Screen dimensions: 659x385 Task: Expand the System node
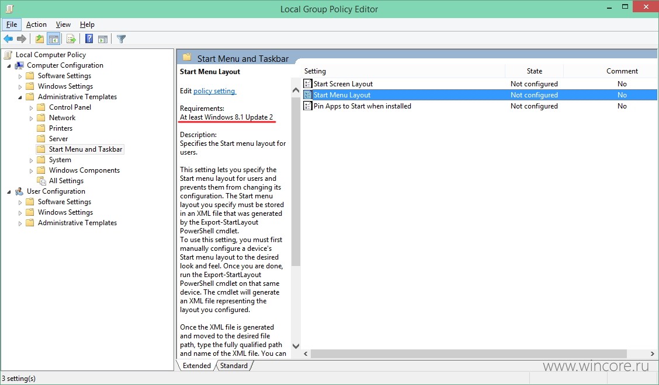[31, 160]
